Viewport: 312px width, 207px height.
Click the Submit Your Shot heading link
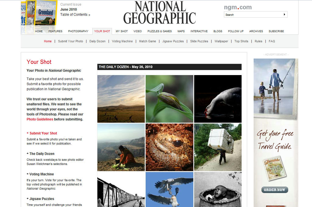(x=43, y=133)
